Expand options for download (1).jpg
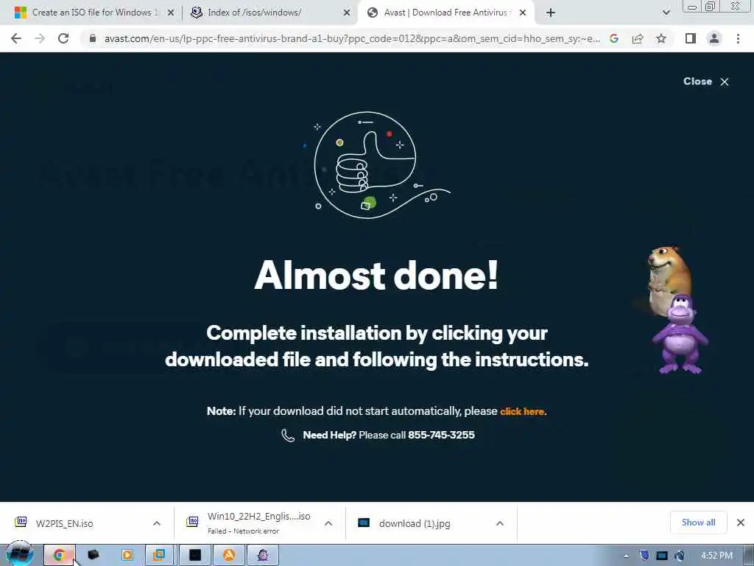The image size is (754, 566). pyautogui.click(x=500, y=523)
